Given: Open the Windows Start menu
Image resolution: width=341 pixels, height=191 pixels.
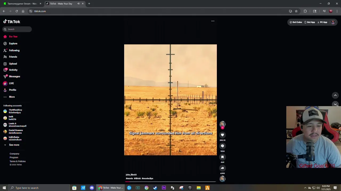Looking at the screenshot, I should point(4,188).
